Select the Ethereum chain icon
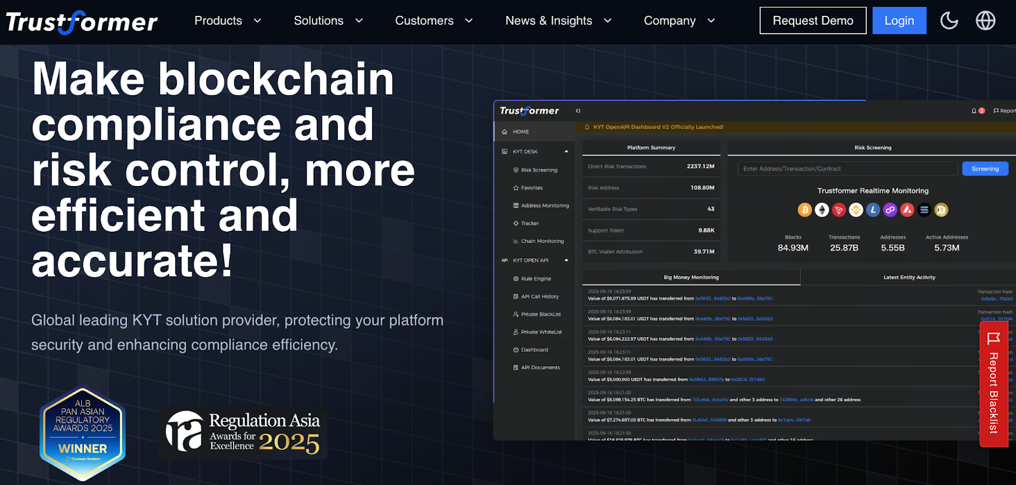 [x=822, y=209]
